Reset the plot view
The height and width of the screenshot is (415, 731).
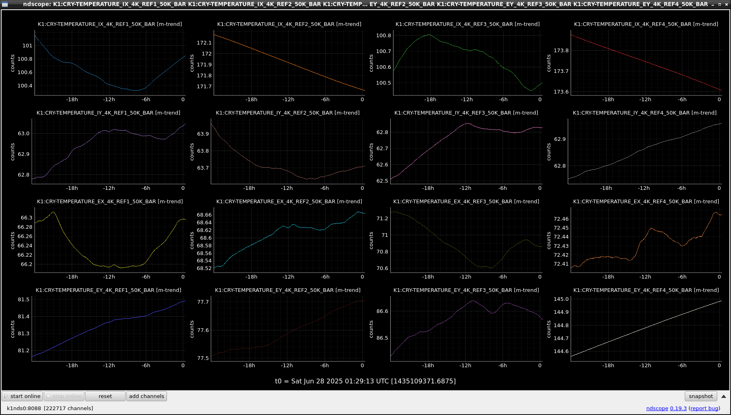105,396
